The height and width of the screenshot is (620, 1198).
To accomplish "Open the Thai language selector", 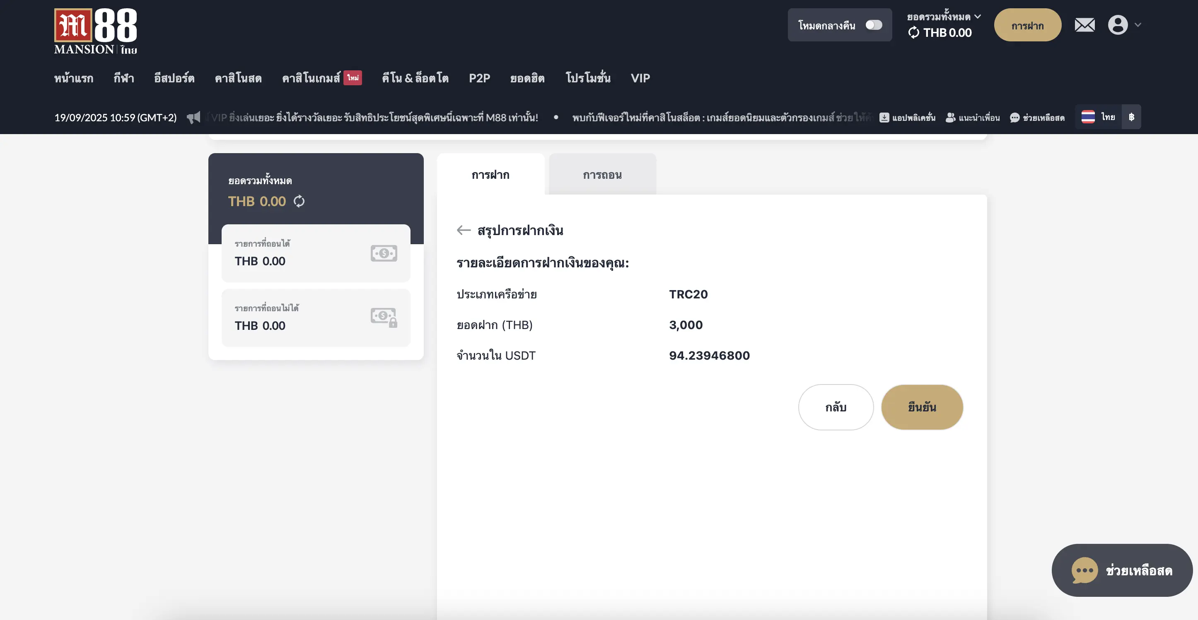I will pyautogui.click(x=1099, y=117).
